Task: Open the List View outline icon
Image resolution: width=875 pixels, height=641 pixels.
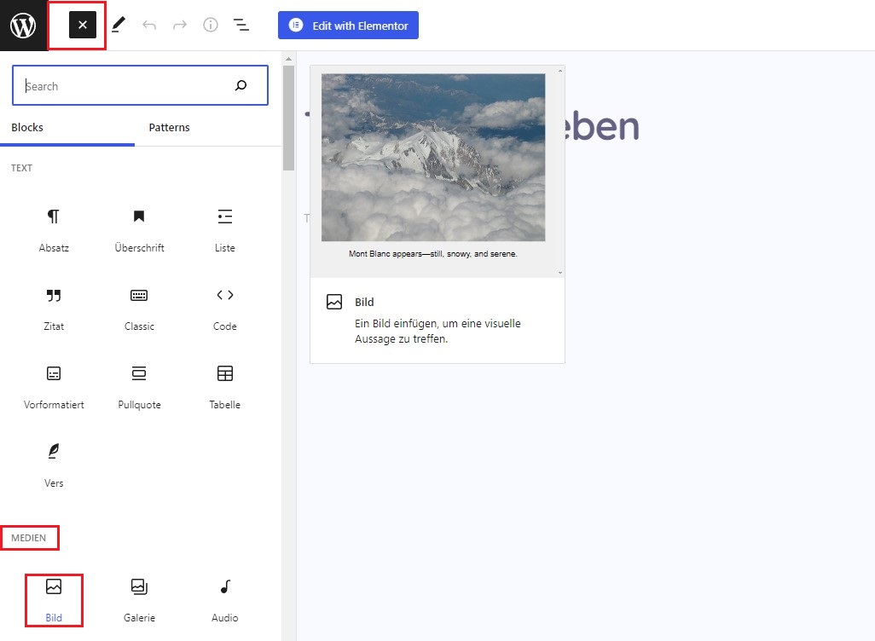Action: click(241, 25)
